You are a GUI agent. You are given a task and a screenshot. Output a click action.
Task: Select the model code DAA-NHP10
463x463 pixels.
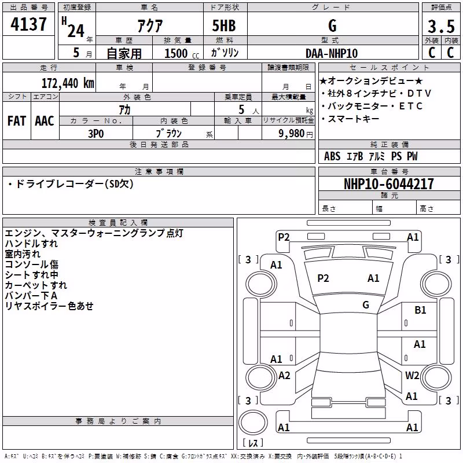pyautogui.click(x=332, y=53)
